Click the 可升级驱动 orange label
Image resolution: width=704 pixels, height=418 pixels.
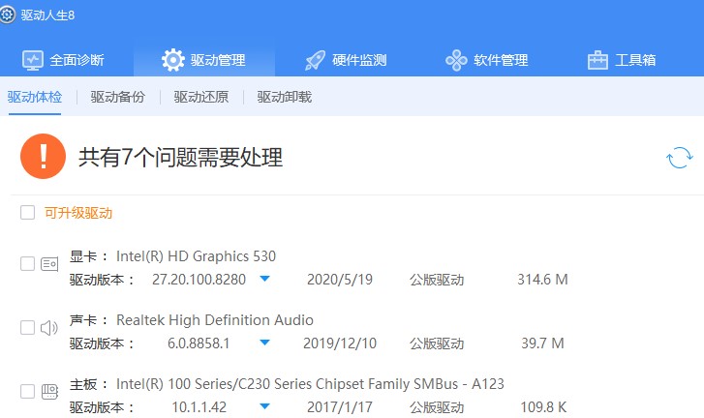pos(78,213)
